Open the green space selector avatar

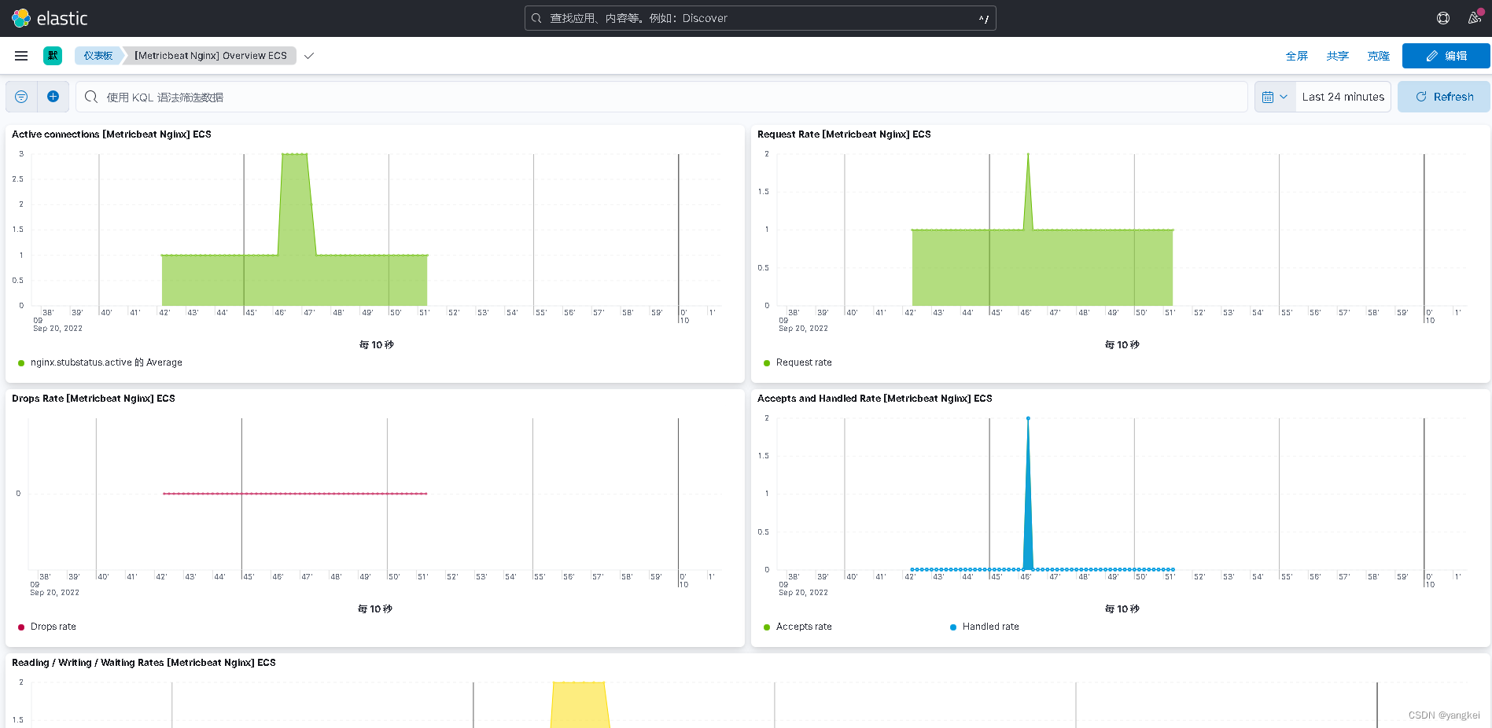53,56
